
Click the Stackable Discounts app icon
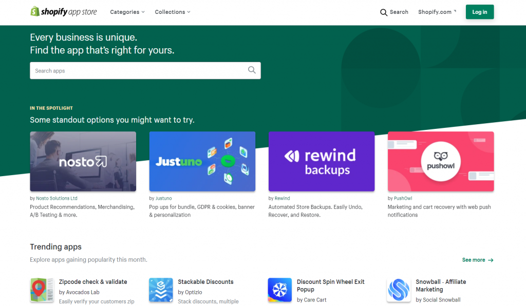tap(160, 290)
